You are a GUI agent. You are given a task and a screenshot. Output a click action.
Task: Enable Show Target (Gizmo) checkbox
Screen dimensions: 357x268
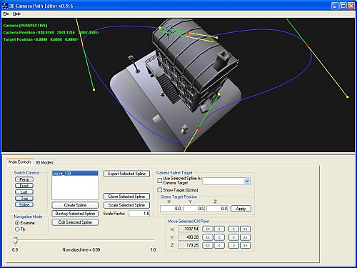point(160,190)
